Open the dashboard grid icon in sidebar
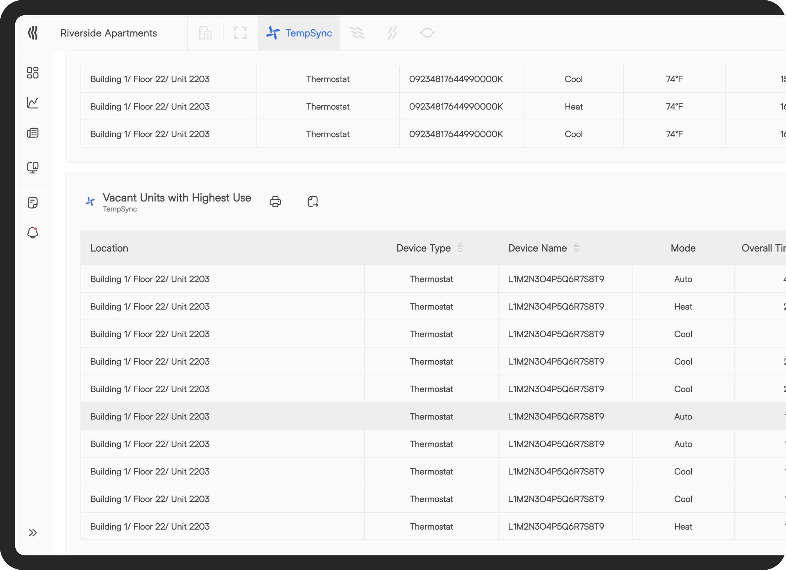 click(33, 73)
